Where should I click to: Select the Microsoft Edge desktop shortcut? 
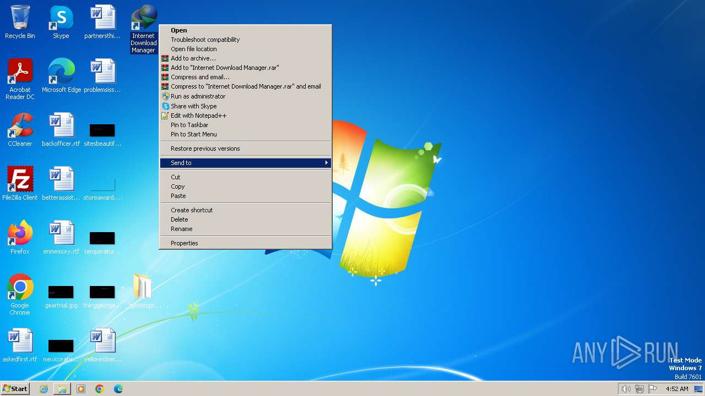[x=61, y=76]
